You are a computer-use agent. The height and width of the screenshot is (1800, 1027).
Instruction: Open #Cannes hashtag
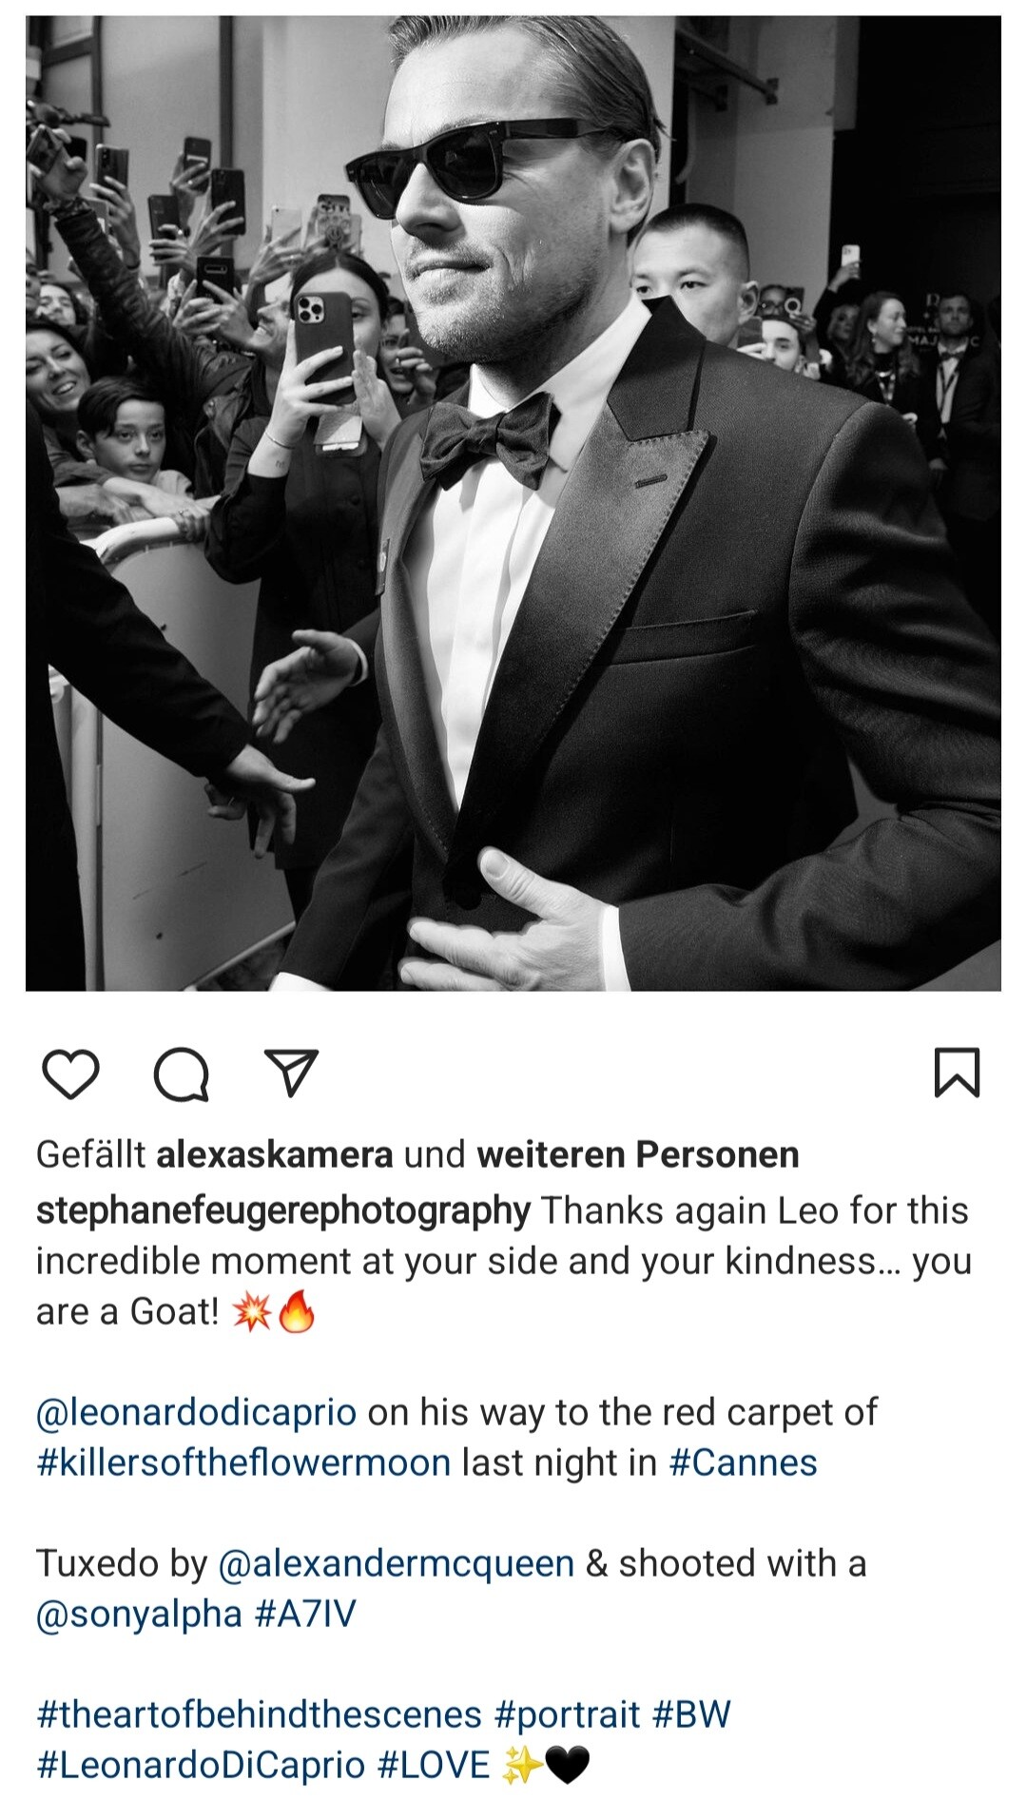(744, 1462)
